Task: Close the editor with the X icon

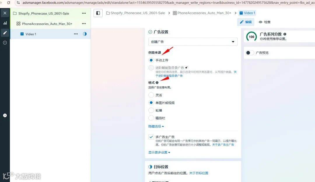Action: click(x=5, y=13)
